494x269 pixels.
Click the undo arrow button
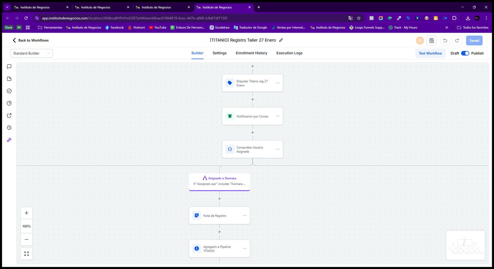pos(445,40)
